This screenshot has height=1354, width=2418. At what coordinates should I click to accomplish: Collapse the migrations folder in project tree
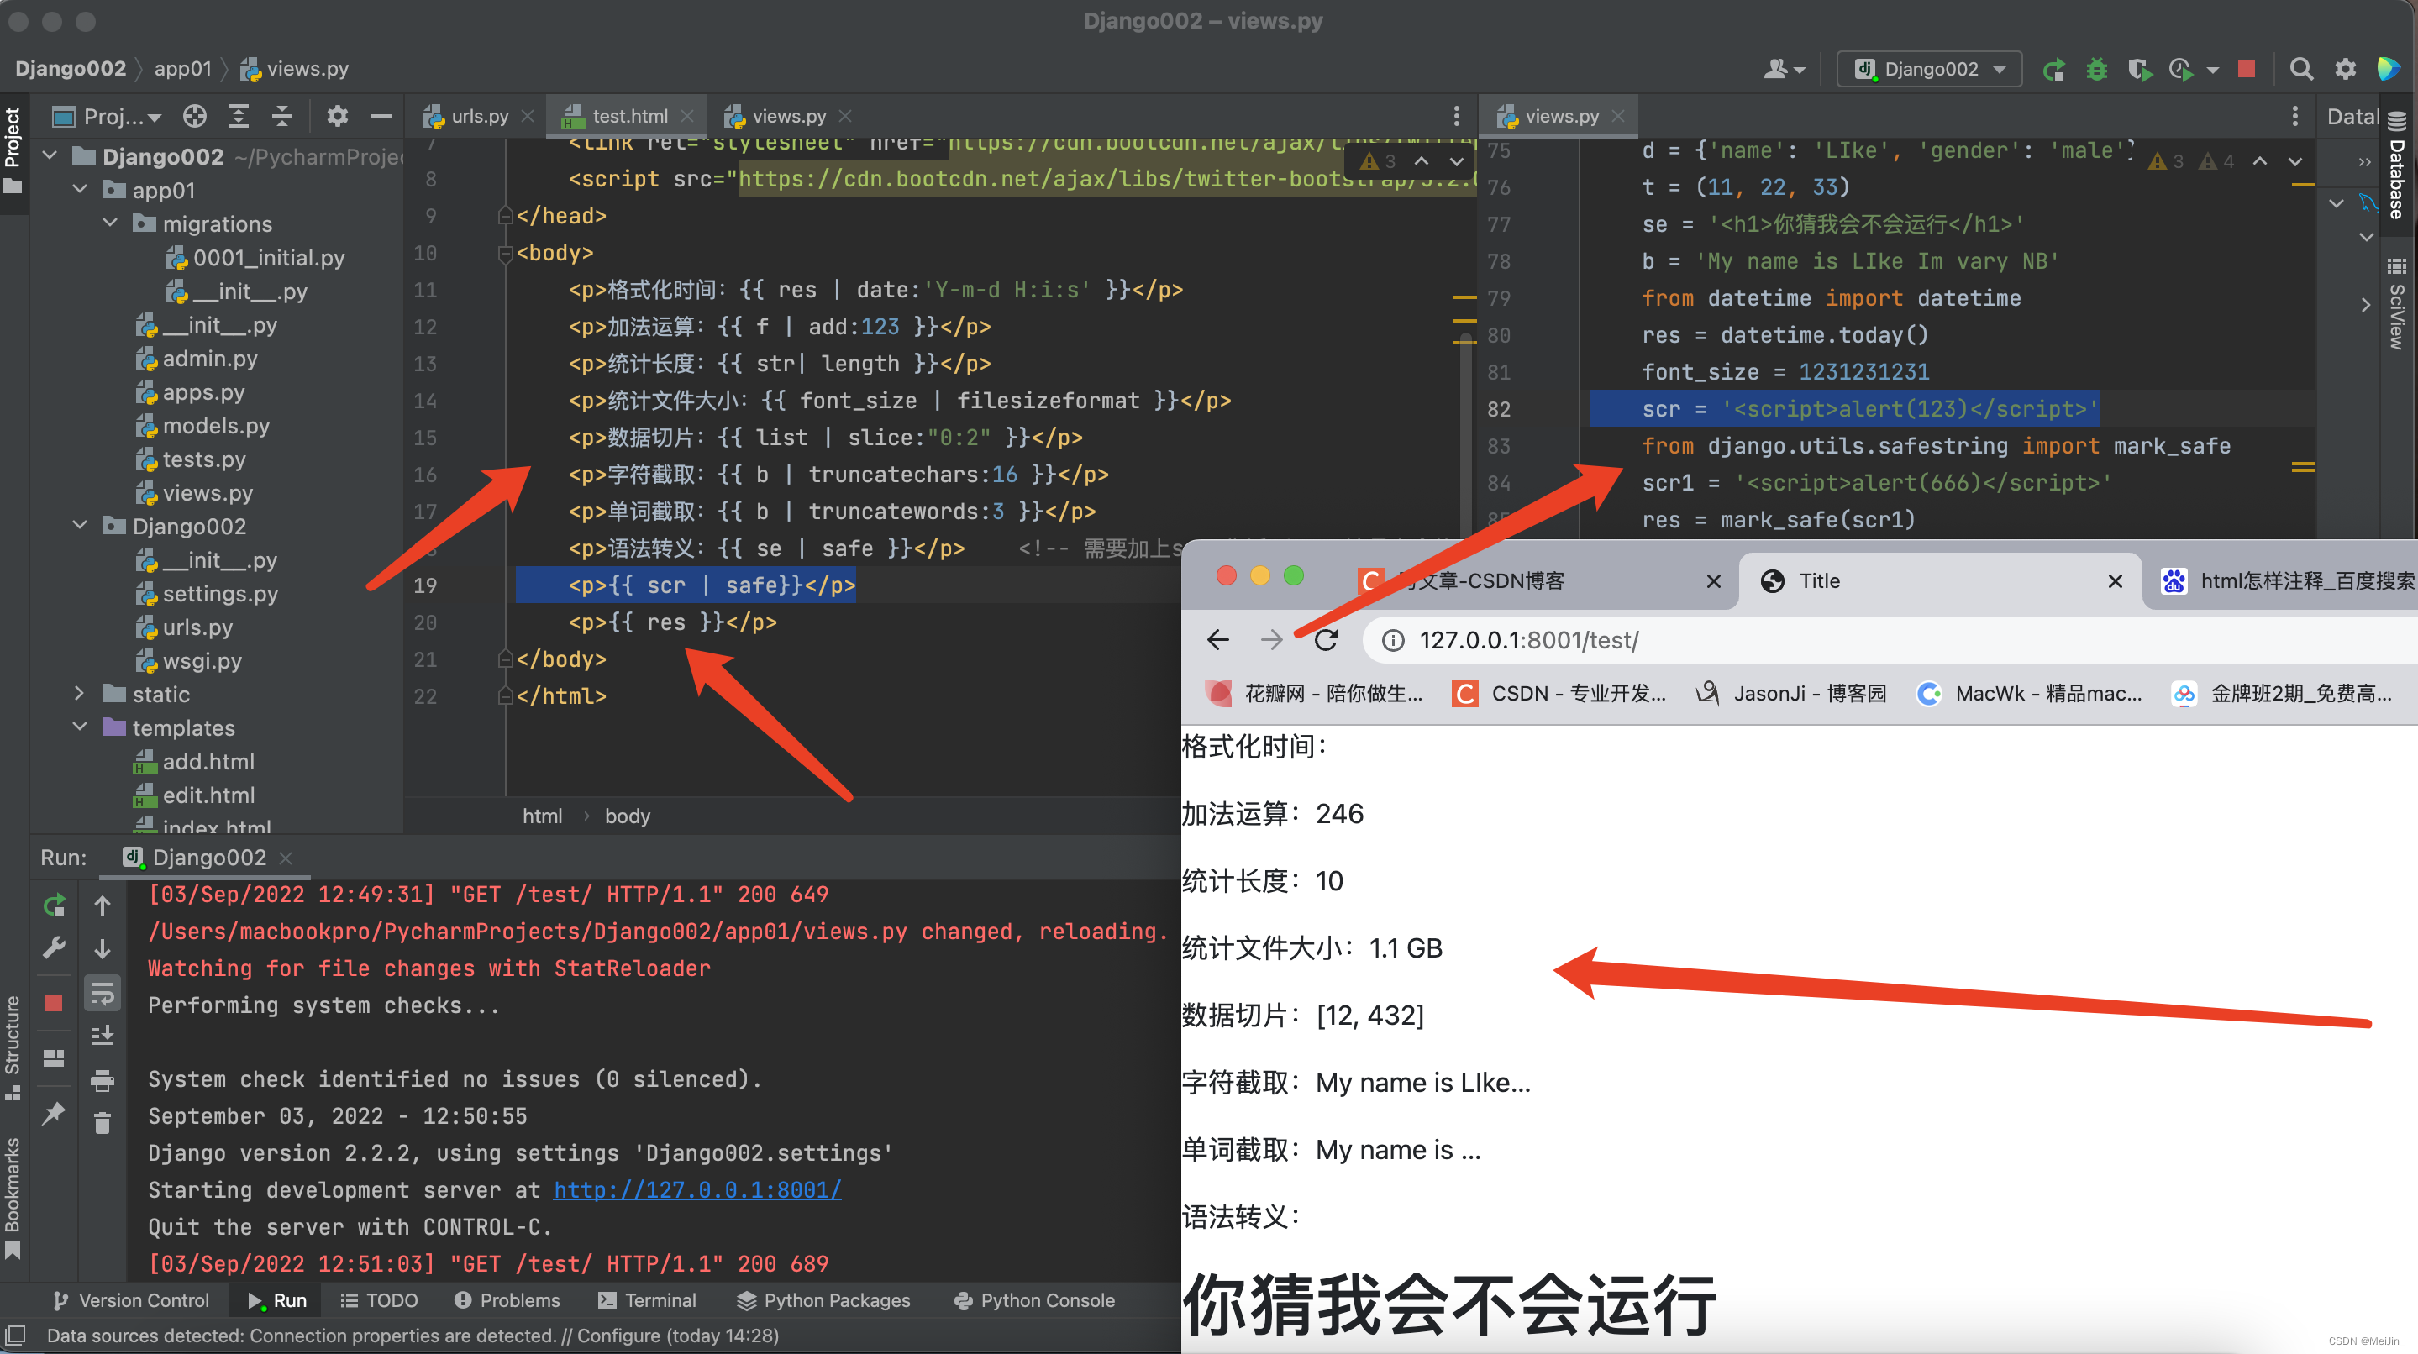[110, 223]
